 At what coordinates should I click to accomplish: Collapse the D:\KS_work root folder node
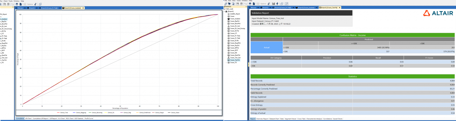tap(225, 9)
